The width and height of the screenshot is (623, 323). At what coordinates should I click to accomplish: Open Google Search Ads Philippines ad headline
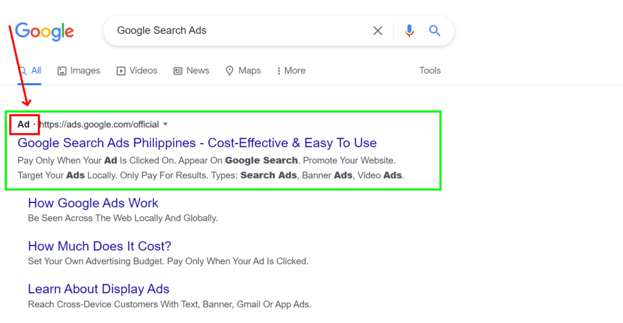[197, 143]
